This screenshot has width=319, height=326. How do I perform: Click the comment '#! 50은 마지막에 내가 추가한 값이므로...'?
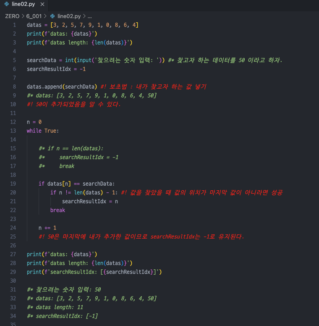(141, 237)
